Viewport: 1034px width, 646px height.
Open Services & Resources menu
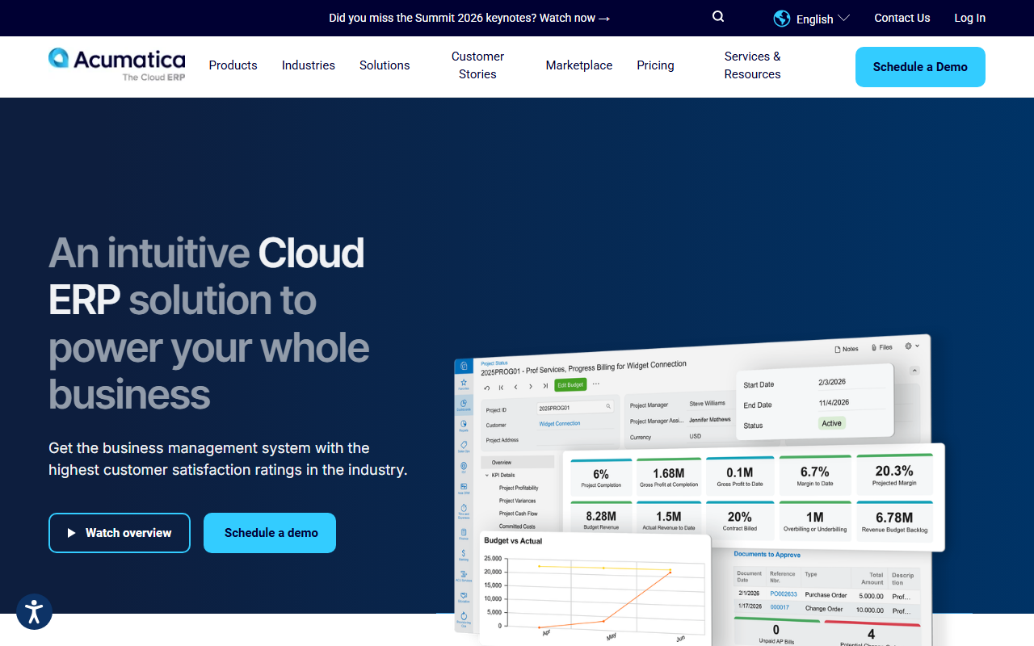752,65
